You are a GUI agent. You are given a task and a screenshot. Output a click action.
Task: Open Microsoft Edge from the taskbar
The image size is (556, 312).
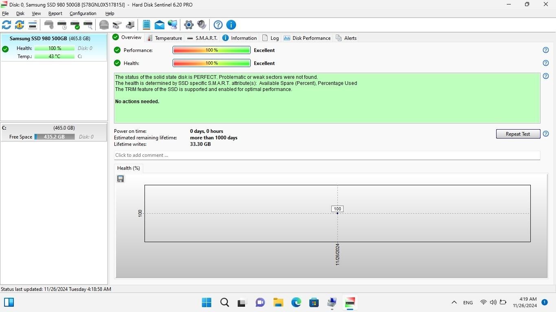(x=296, y=302)
